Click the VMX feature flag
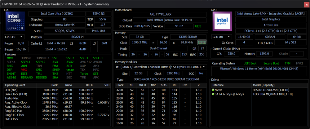 (x=24, y=70)
